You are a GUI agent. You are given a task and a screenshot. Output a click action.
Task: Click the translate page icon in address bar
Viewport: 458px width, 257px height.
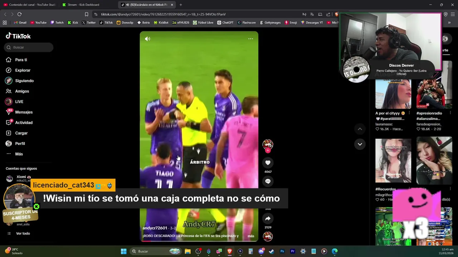point(312,14)
